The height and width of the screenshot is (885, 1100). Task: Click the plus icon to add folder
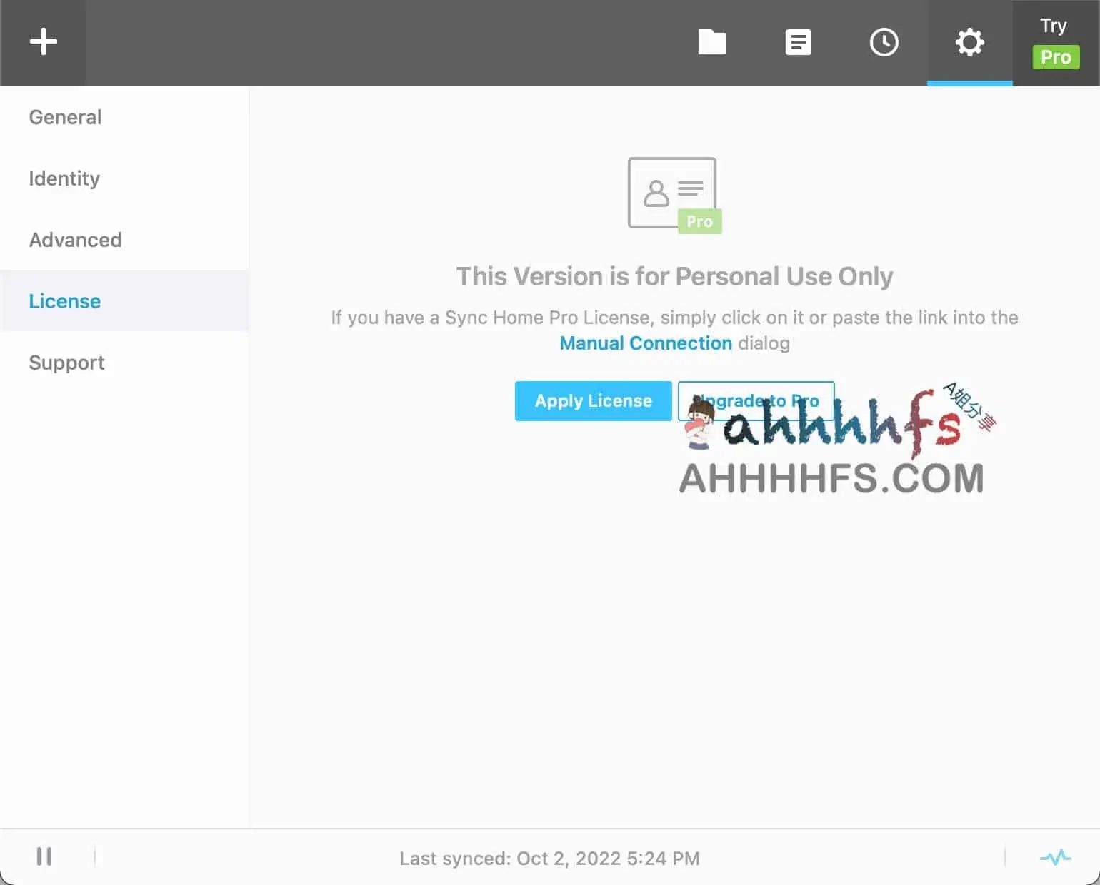(x=43, y=42)
